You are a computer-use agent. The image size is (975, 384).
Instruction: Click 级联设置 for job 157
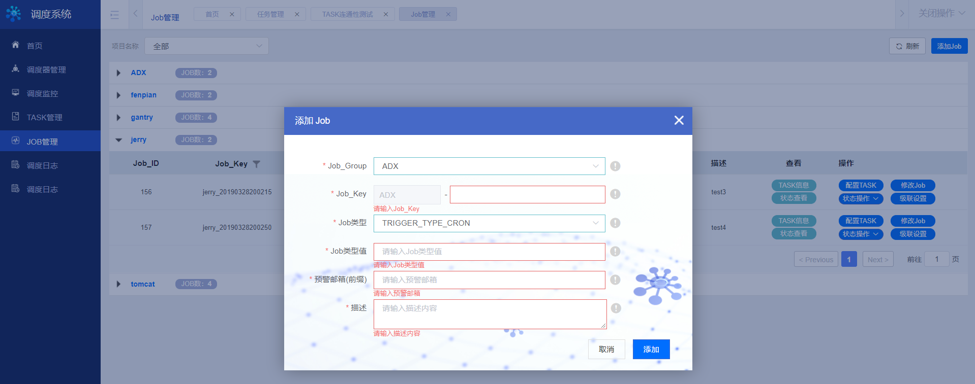[x=912, y=234]
